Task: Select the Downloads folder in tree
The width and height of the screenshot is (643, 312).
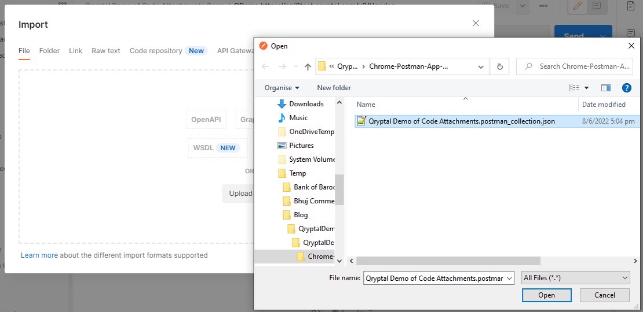Action: click(306, 104)
